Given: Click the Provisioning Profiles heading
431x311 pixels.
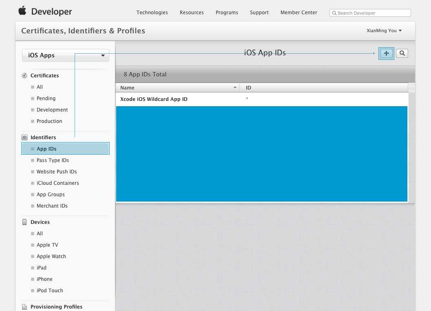Looking at the screenshot, I should (56, 307).
